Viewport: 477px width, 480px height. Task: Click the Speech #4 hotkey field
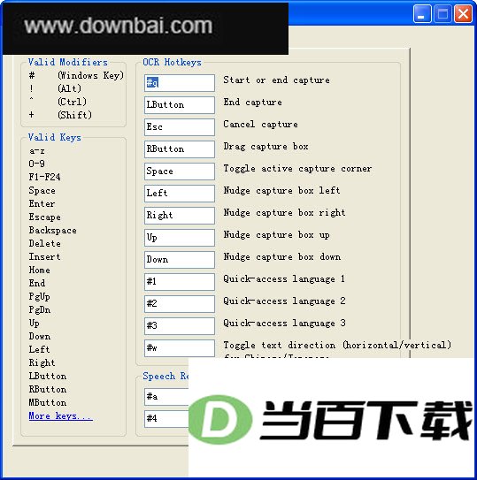coord(166,419)
